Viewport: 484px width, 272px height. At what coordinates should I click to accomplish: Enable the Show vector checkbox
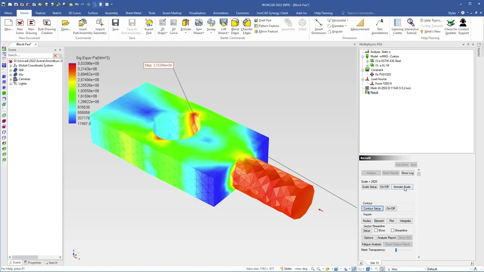[376, 230]
